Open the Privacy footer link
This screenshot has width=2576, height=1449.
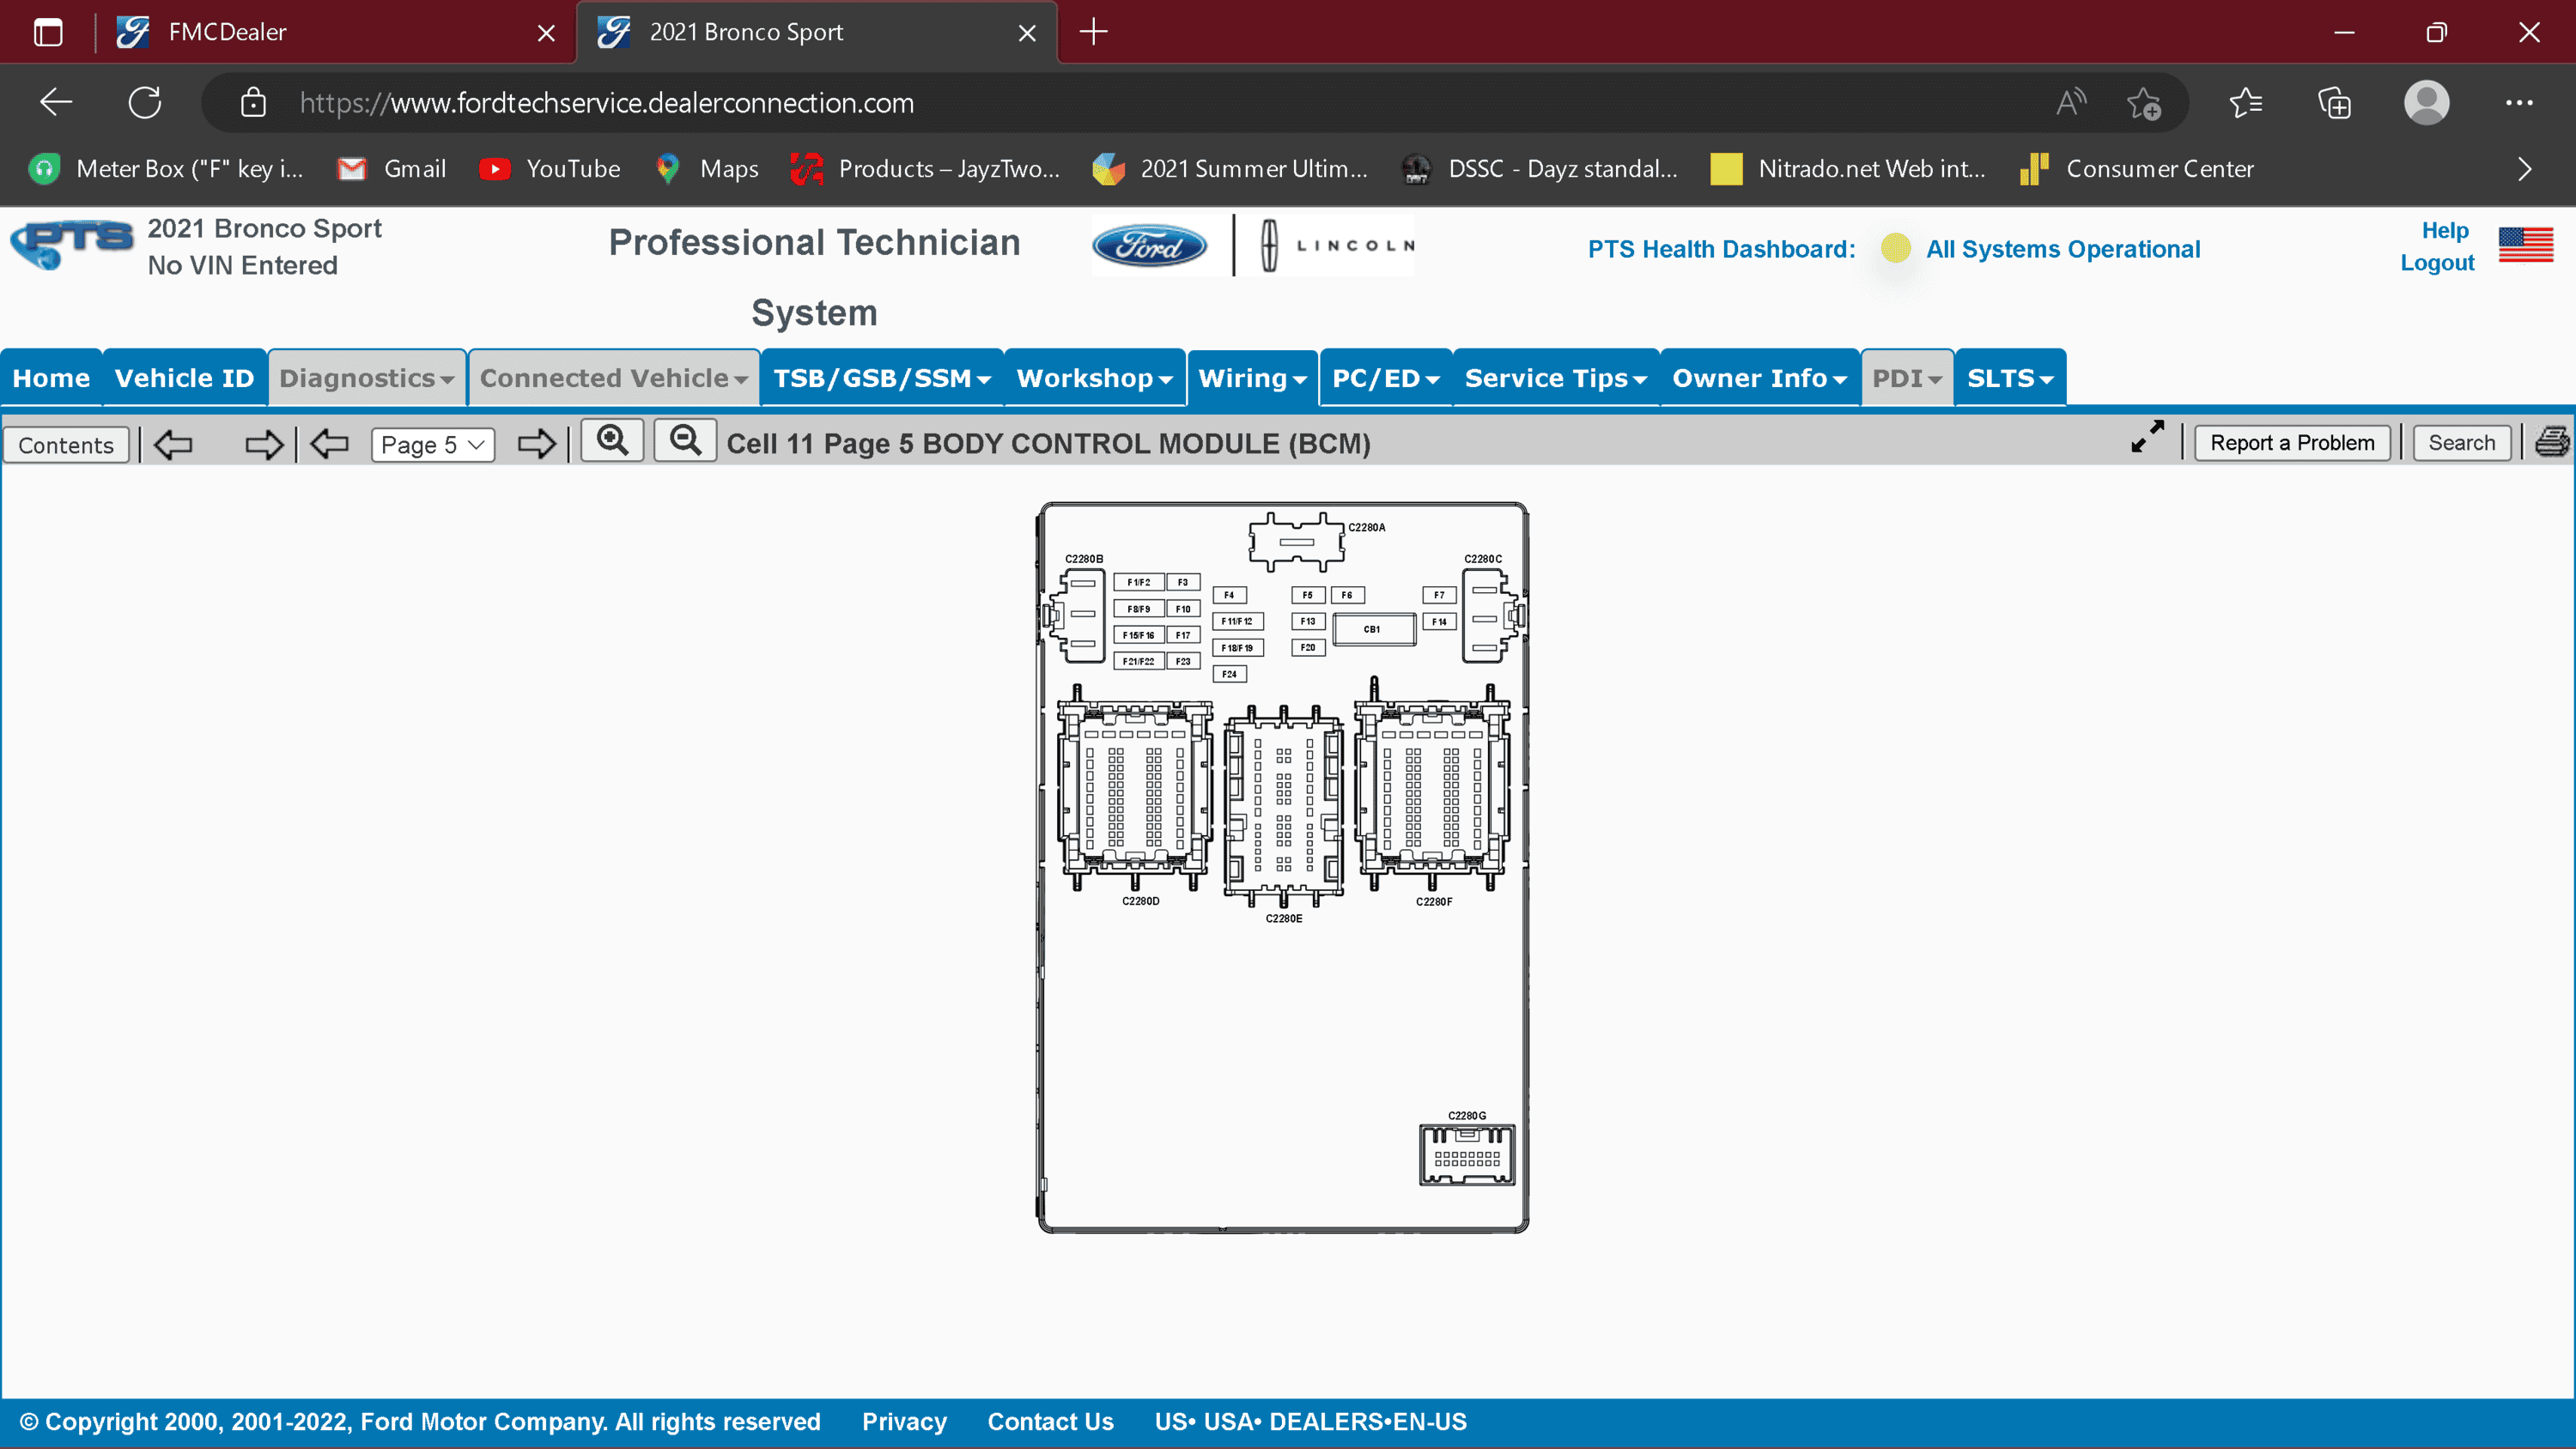coord(904,1421)
